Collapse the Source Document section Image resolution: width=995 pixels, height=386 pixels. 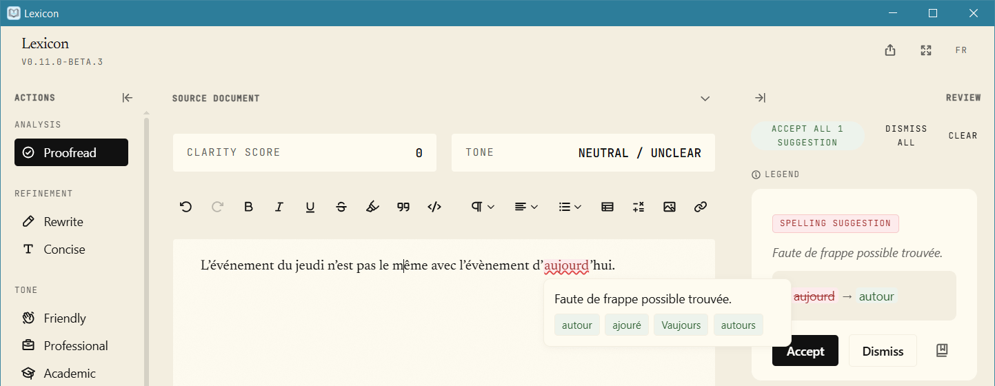point(705,99)
